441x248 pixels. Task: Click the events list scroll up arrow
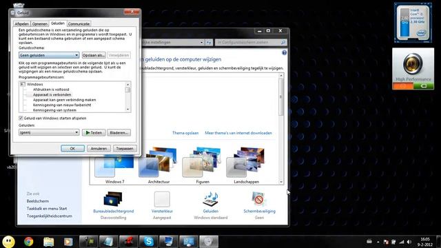click(128, 84)
